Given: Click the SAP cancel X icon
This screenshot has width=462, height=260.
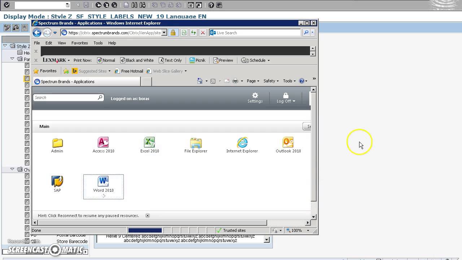Looking at the screenshot, I should click(x=114, y=5).
